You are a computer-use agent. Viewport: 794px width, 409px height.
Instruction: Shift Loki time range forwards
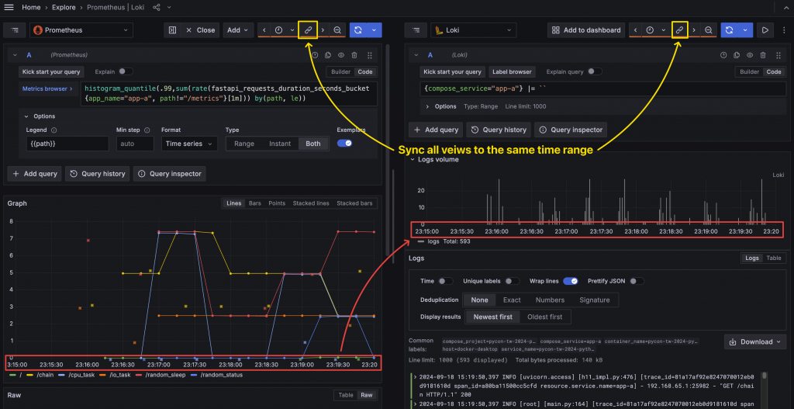[x=694, y=30]
